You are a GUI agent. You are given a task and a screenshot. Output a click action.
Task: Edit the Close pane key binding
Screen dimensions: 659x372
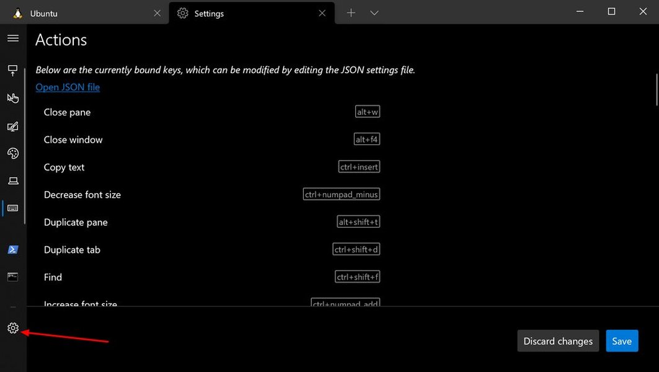[368, 112]
